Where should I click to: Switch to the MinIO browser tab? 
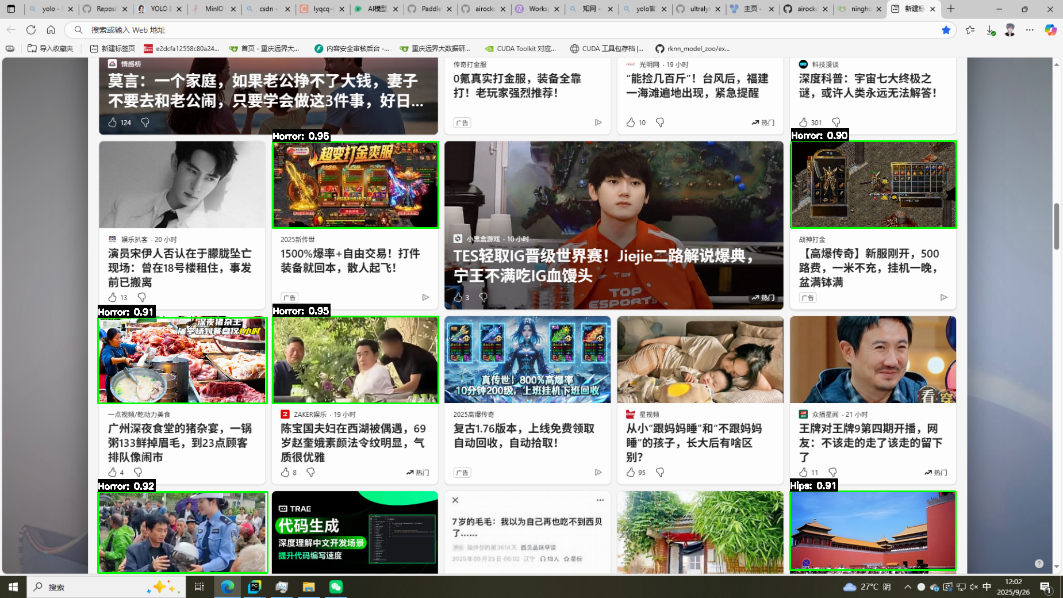pos(213,9)
